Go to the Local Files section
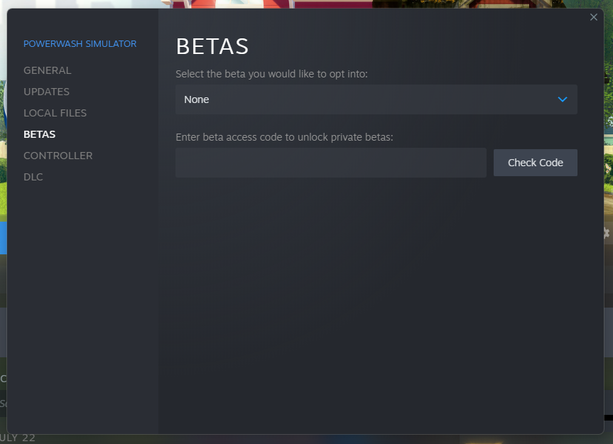Screen dimensions: 613x444 55,113
